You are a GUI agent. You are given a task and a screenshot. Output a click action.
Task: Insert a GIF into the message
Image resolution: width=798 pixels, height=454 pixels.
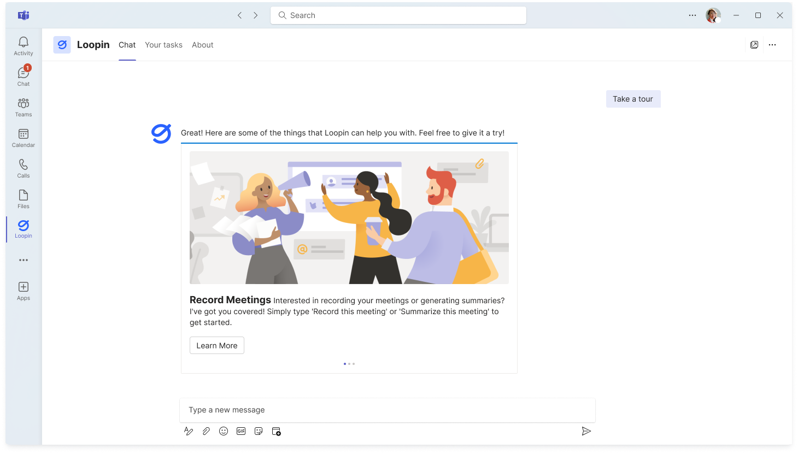[x=241, y=431]
